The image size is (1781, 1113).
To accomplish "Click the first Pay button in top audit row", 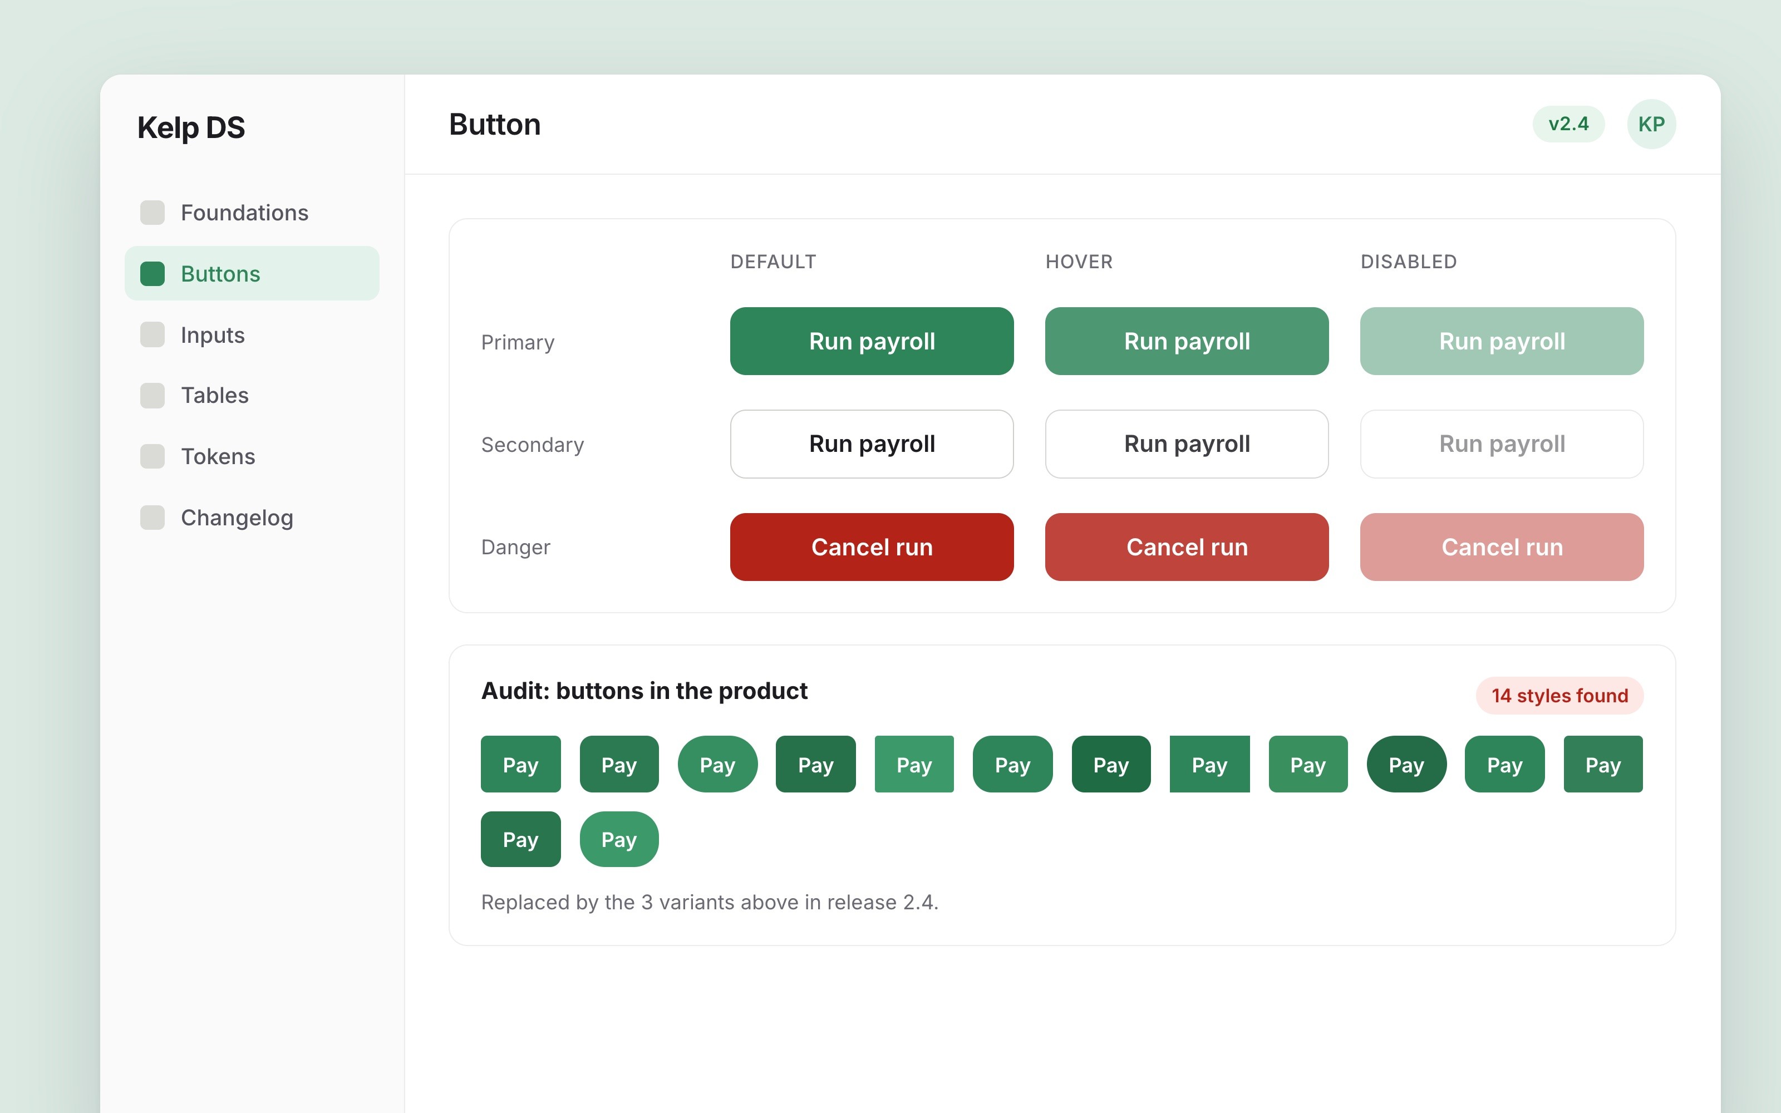I will (x=520, y=764).
